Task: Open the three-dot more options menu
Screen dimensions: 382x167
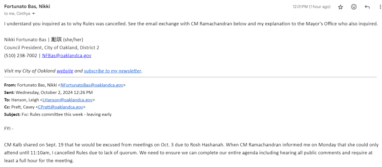Action: point(380,7)
